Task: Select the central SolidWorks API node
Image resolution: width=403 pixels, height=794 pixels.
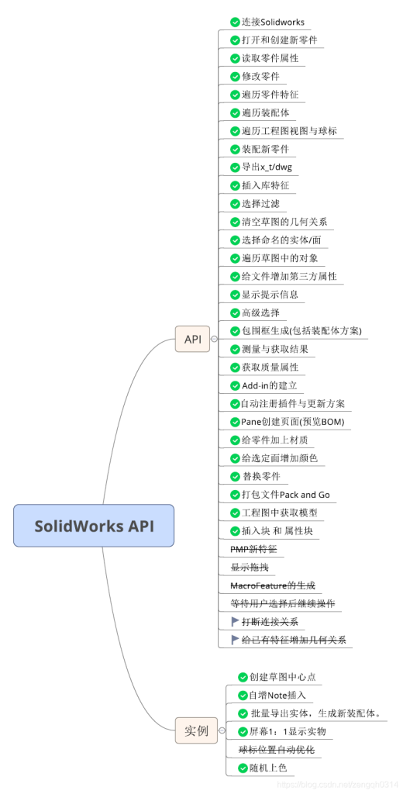Action: (x=94, y=526)
